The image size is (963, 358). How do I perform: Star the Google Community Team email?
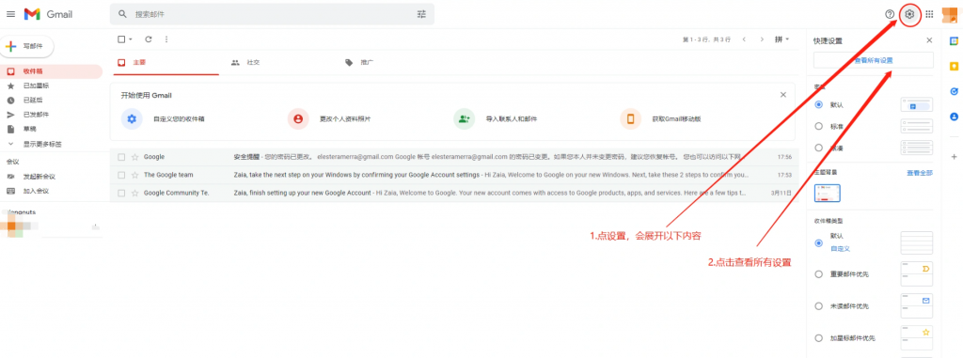135,193
